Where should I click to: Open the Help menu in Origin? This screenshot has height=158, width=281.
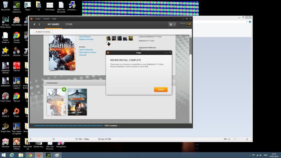point(54,19)
